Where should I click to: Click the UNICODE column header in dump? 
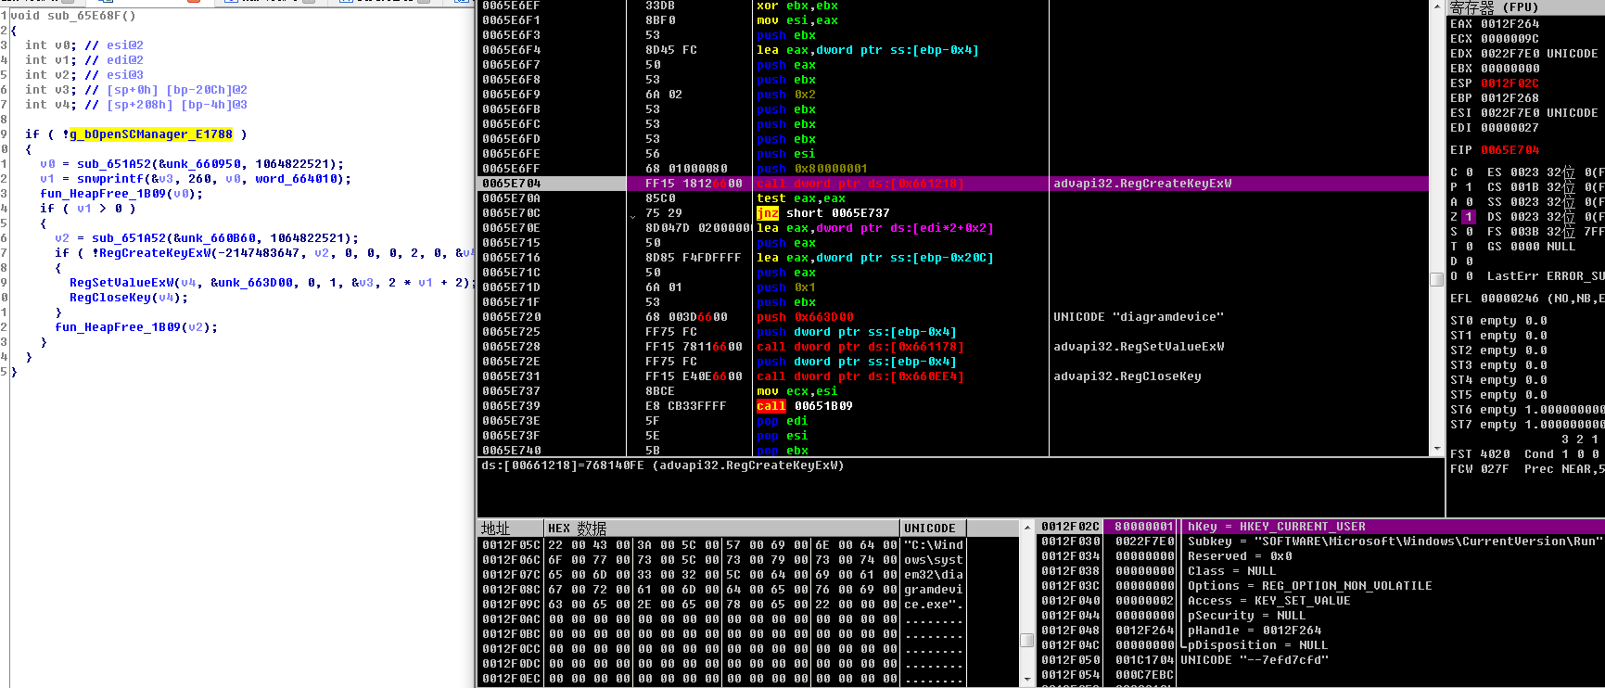click(929, 529)
